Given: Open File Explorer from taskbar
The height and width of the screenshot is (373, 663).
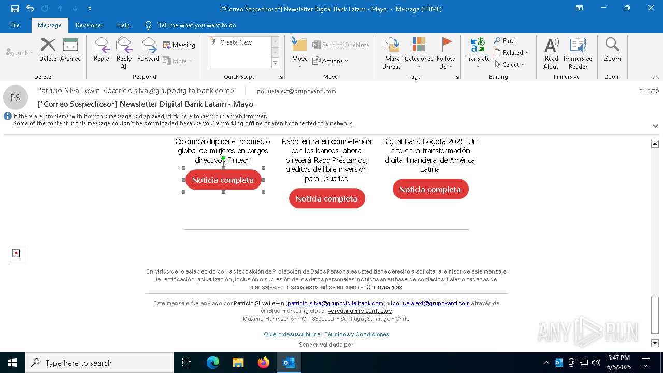Looking at the screenshot, I should coord(238,363).
